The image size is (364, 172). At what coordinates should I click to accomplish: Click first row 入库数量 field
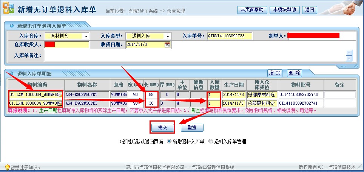pyautogui.click(x=214, y=94)
